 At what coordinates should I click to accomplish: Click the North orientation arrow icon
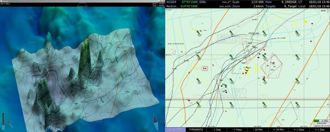(327, 11)
